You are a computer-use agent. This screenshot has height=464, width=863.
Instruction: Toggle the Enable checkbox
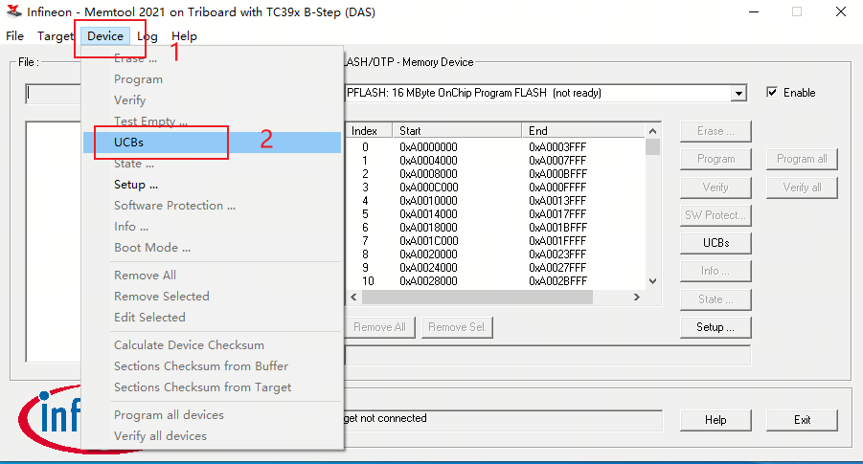[772, 93]
